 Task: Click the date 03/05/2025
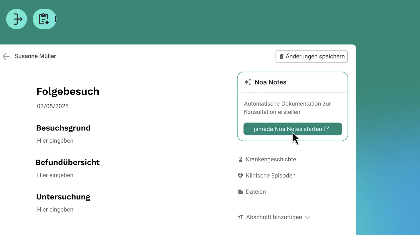coord(53,106)
